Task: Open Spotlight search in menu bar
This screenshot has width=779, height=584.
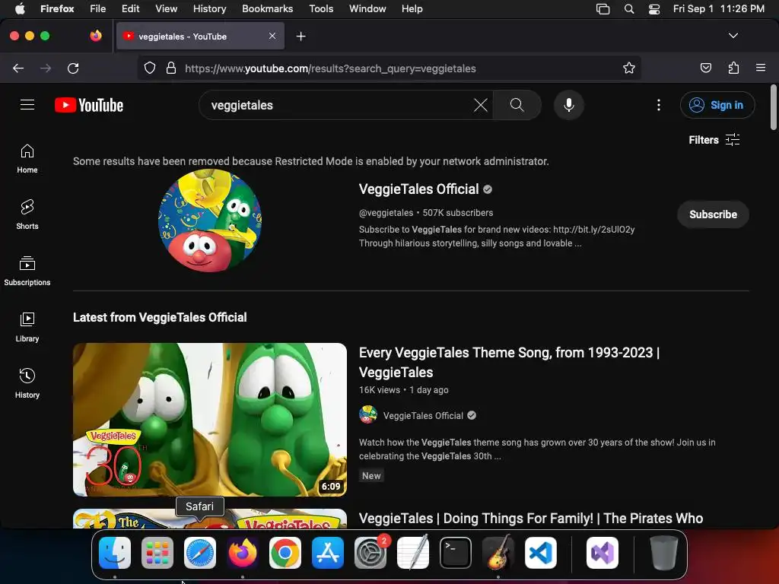Action: pos(629,9)
